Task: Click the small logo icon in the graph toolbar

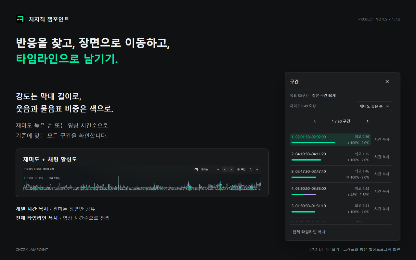Action: point(196,169)
